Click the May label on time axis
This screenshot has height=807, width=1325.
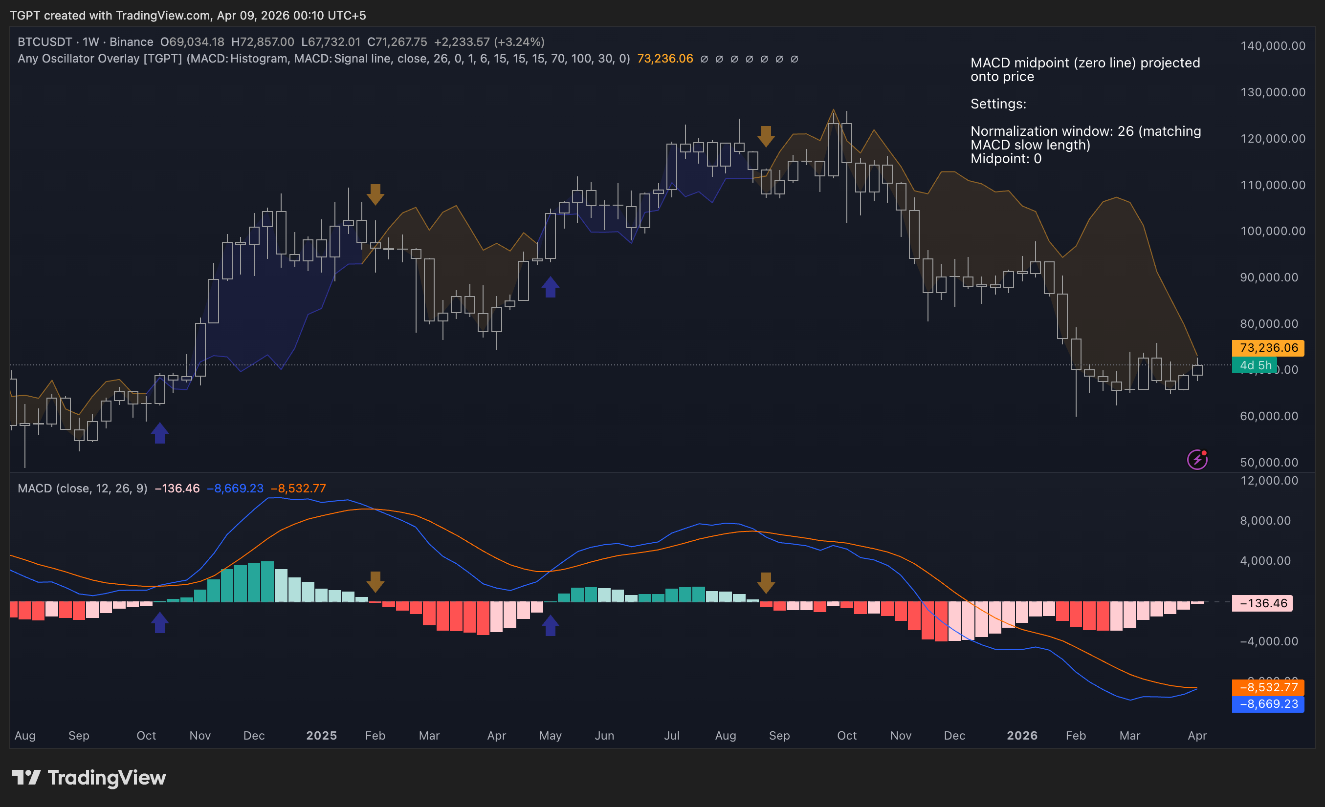pos(550,736)
